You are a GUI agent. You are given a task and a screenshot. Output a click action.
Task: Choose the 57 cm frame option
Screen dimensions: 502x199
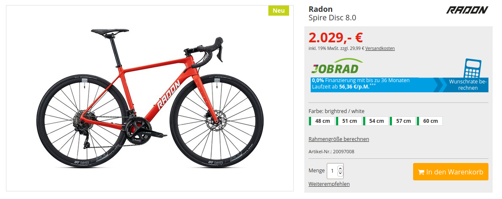tap(403, 121)
